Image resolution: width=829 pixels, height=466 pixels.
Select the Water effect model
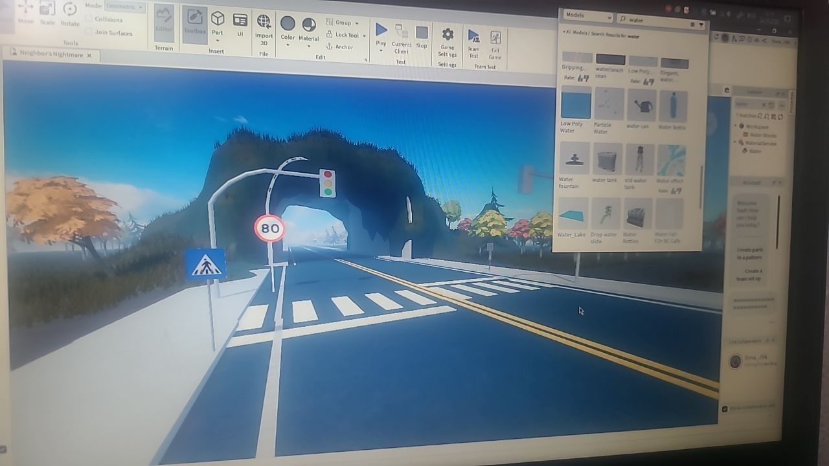click(x=671, y=168)
